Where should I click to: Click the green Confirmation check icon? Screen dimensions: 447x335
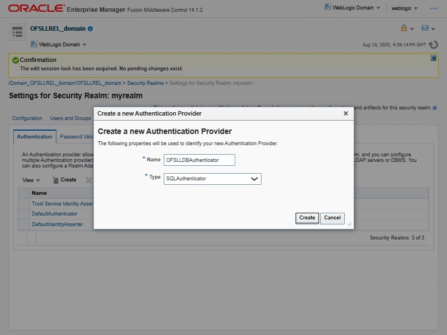click(x=16, y=60)
